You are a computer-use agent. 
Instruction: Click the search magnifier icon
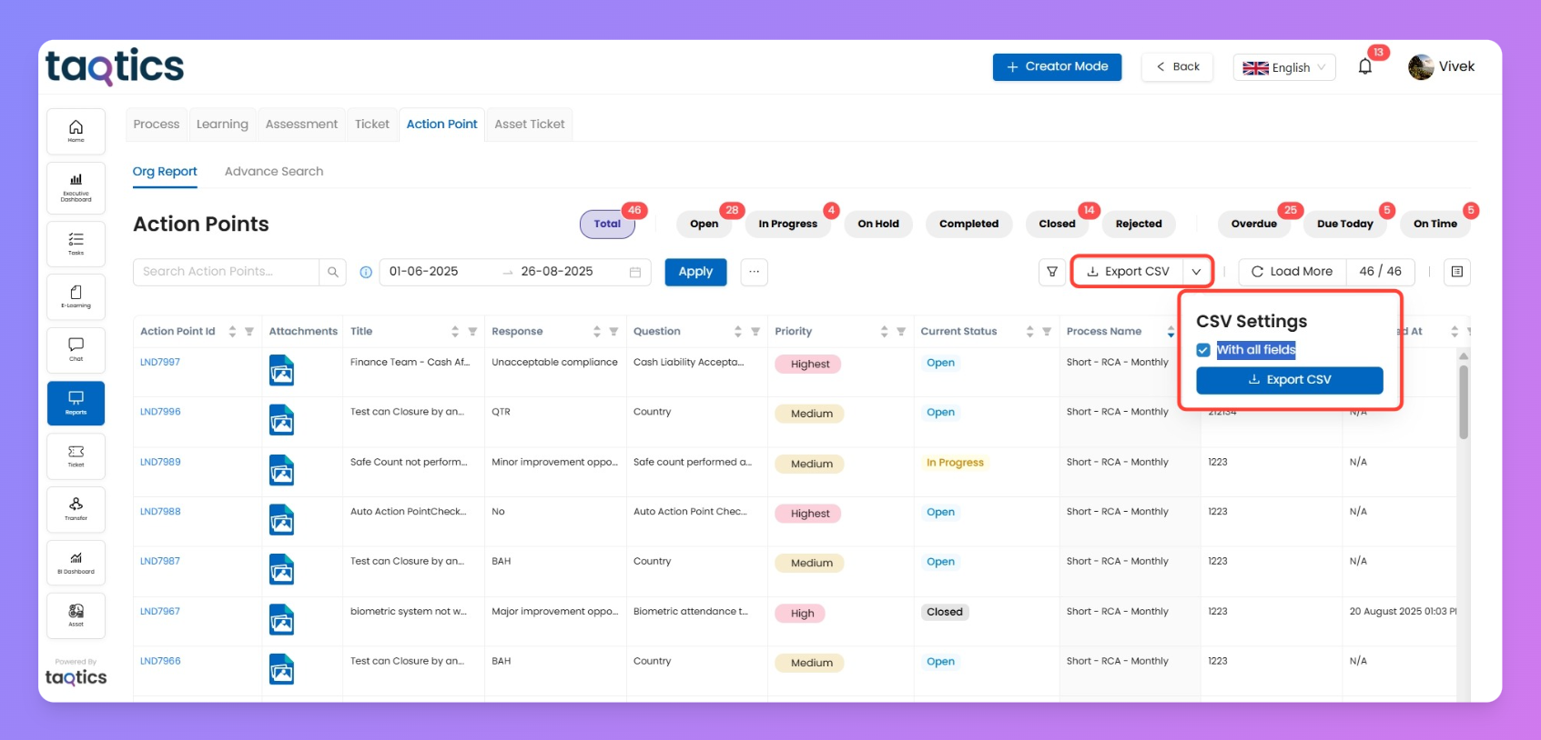tap(333, 272)
